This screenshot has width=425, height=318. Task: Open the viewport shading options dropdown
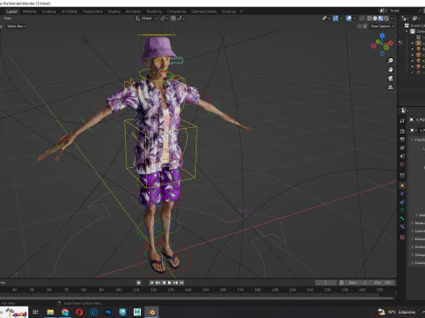point(392,19)
